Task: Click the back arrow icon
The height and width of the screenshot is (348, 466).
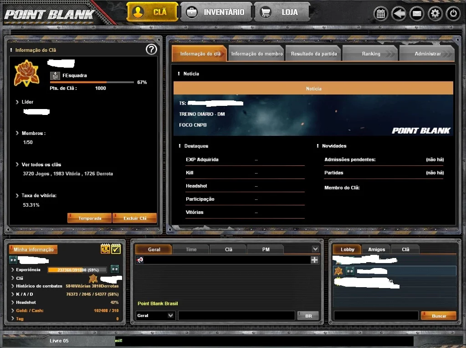Action: [399, 14]
